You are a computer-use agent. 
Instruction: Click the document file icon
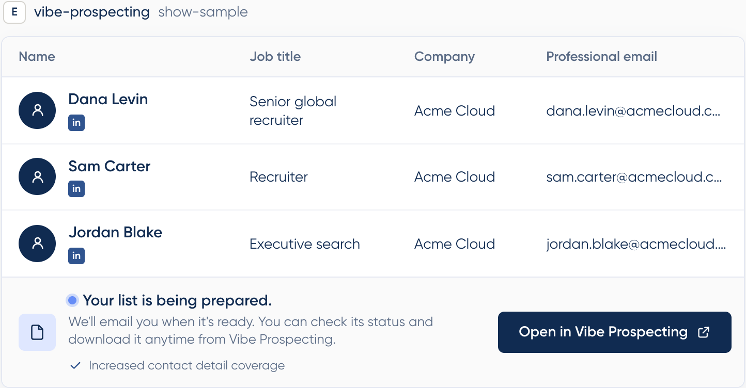(37, 332)
